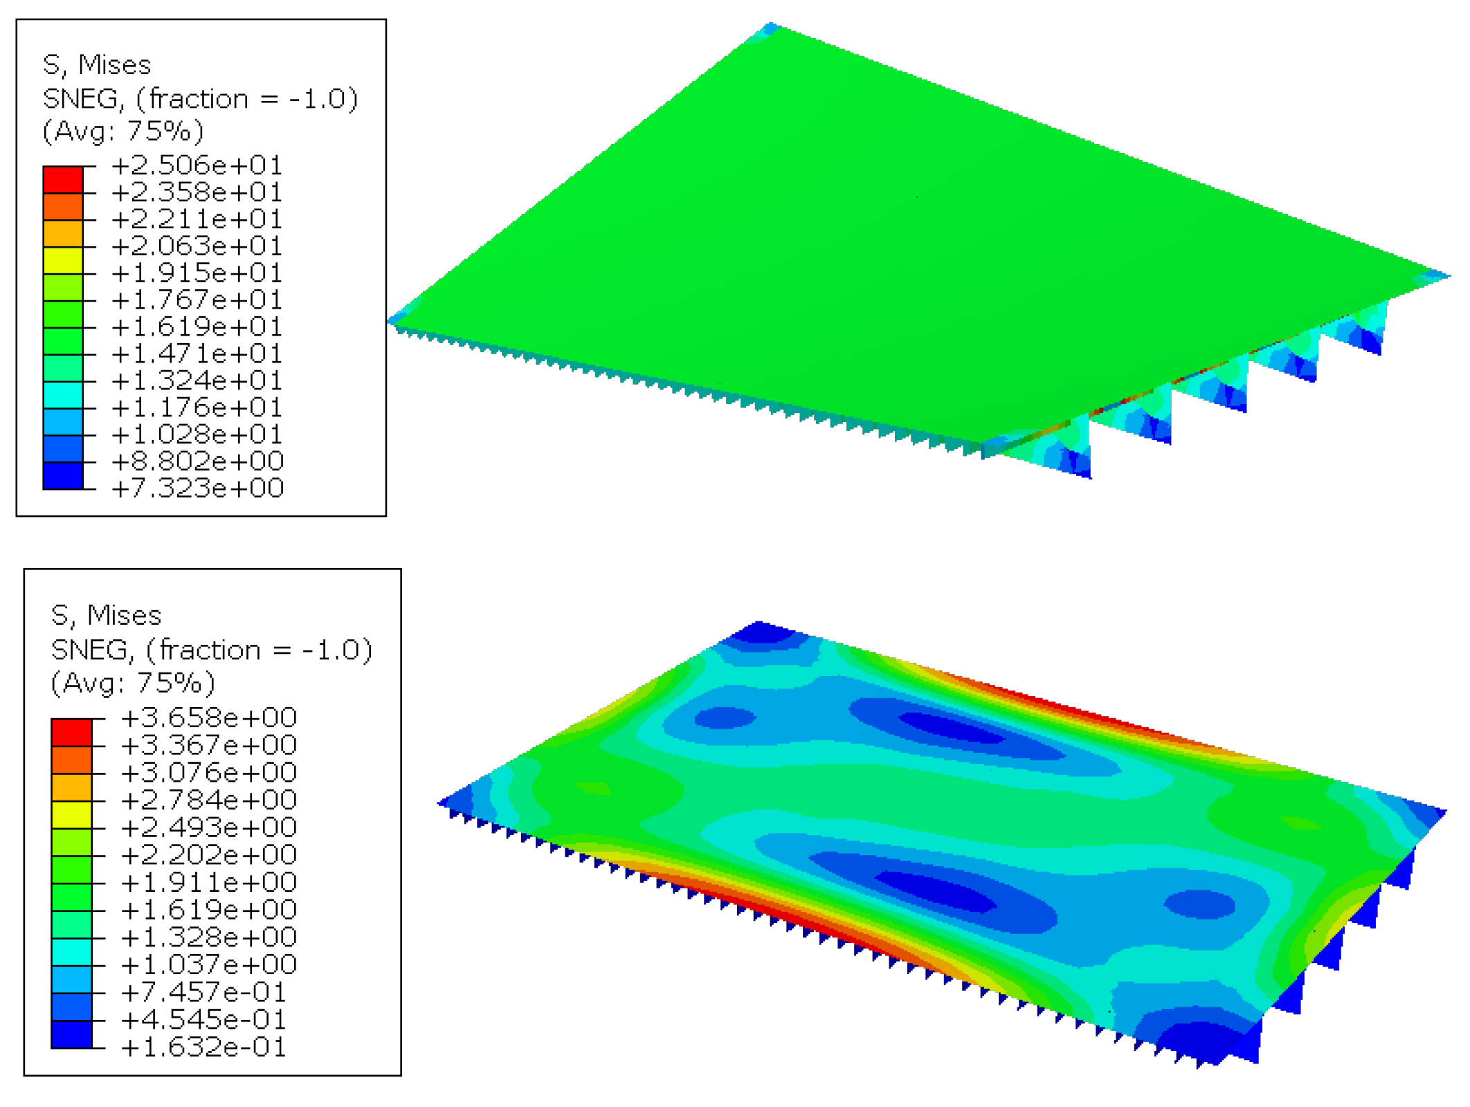Click the yellow swatch near +2.493e+00
Screen dimensions: 1470x1107
click(71, 815)
